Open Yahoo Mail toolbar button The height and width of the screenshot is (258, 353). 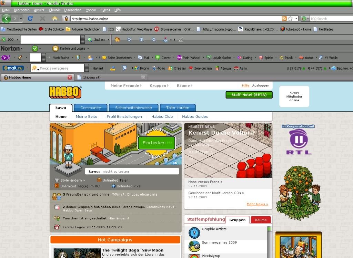pos(144,58)
